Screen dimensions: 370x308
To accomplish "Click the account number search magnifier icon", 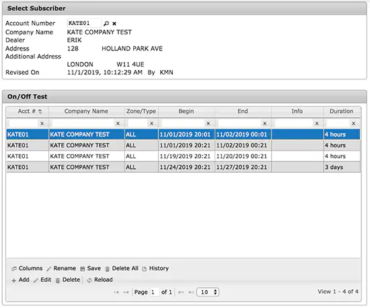I will coord(106,24).
